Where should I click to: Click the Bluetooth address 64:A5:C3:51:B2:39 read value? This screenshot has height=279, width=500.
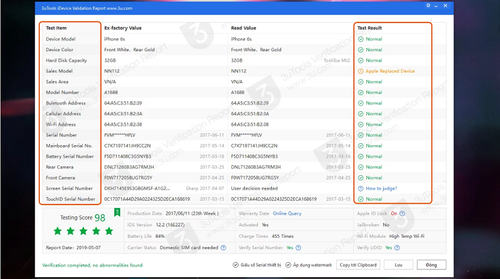(249, 103)
